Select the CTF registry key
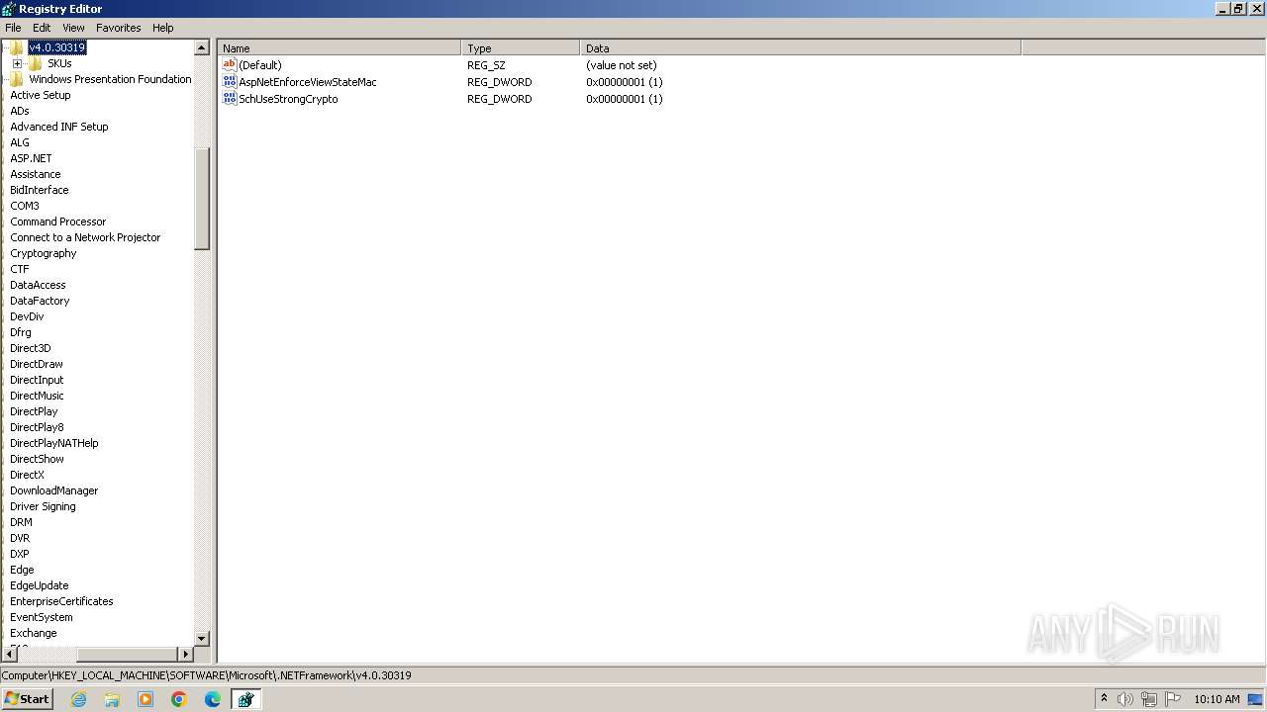The width and height of the screenshot is (1267, 712). click(x=20, y=269)
